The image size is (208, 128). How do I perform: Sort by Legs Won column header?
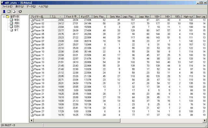143,16
